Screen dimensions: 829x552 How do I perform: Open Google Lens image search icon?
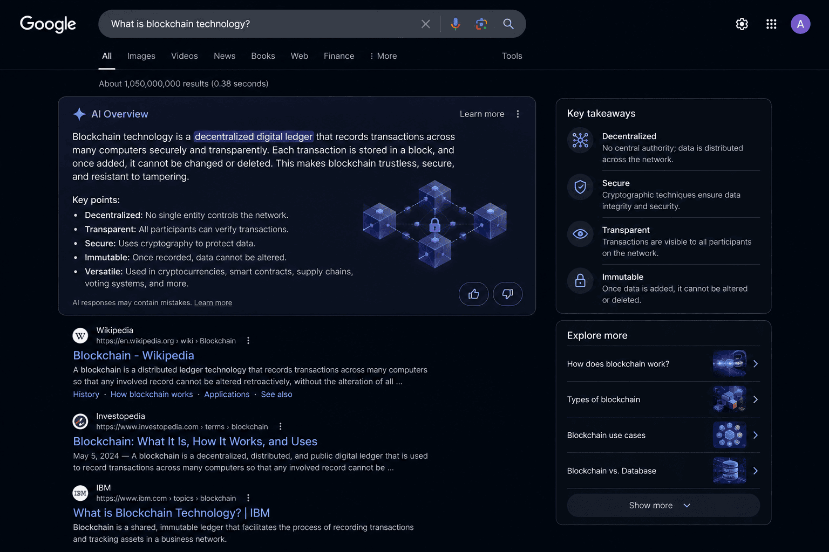481,24
